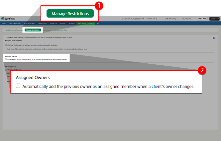Select small Manage Restrictions tab in sub-navigation row
The image size is (221, 141).
tap(33, 30)
